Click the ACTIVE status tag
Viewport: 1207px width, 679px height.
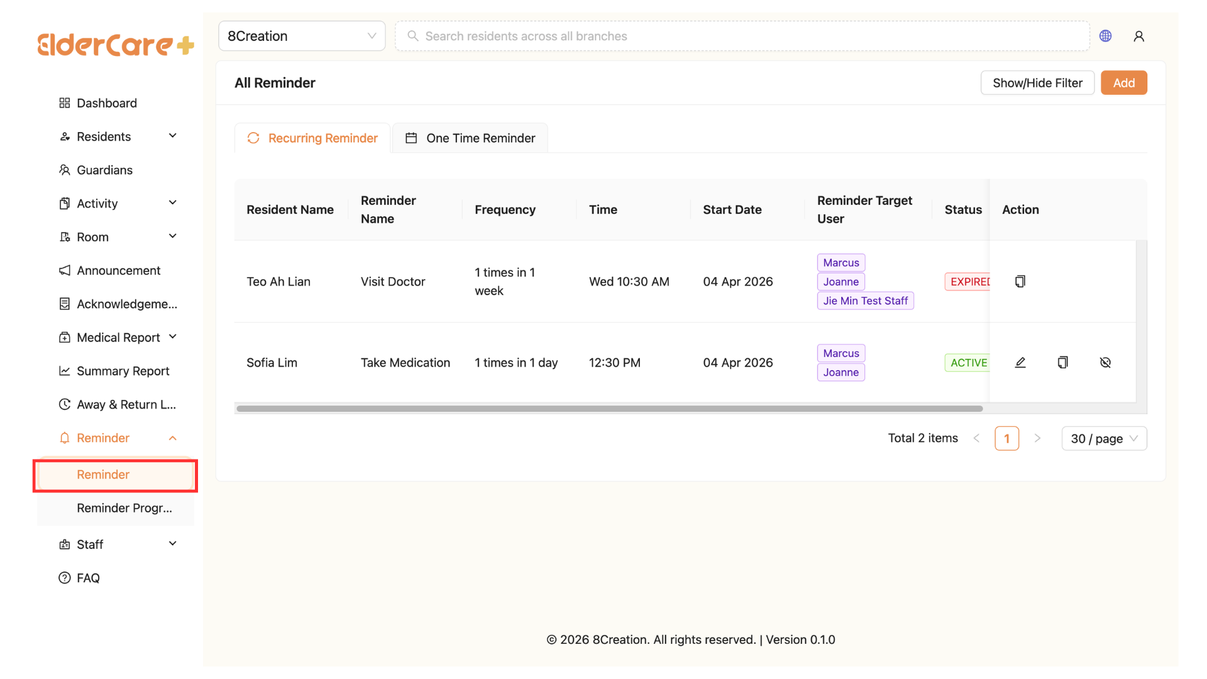(967, 363)
